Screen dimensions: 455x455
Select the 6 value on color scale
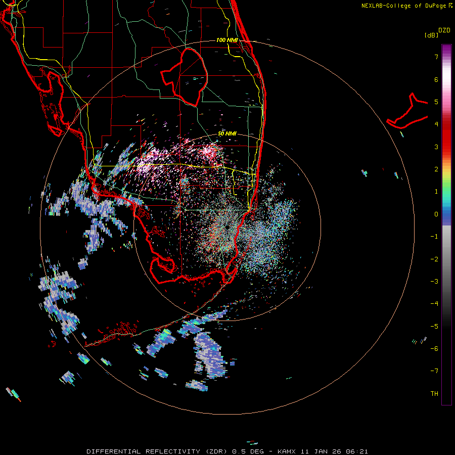pos(436,79)
